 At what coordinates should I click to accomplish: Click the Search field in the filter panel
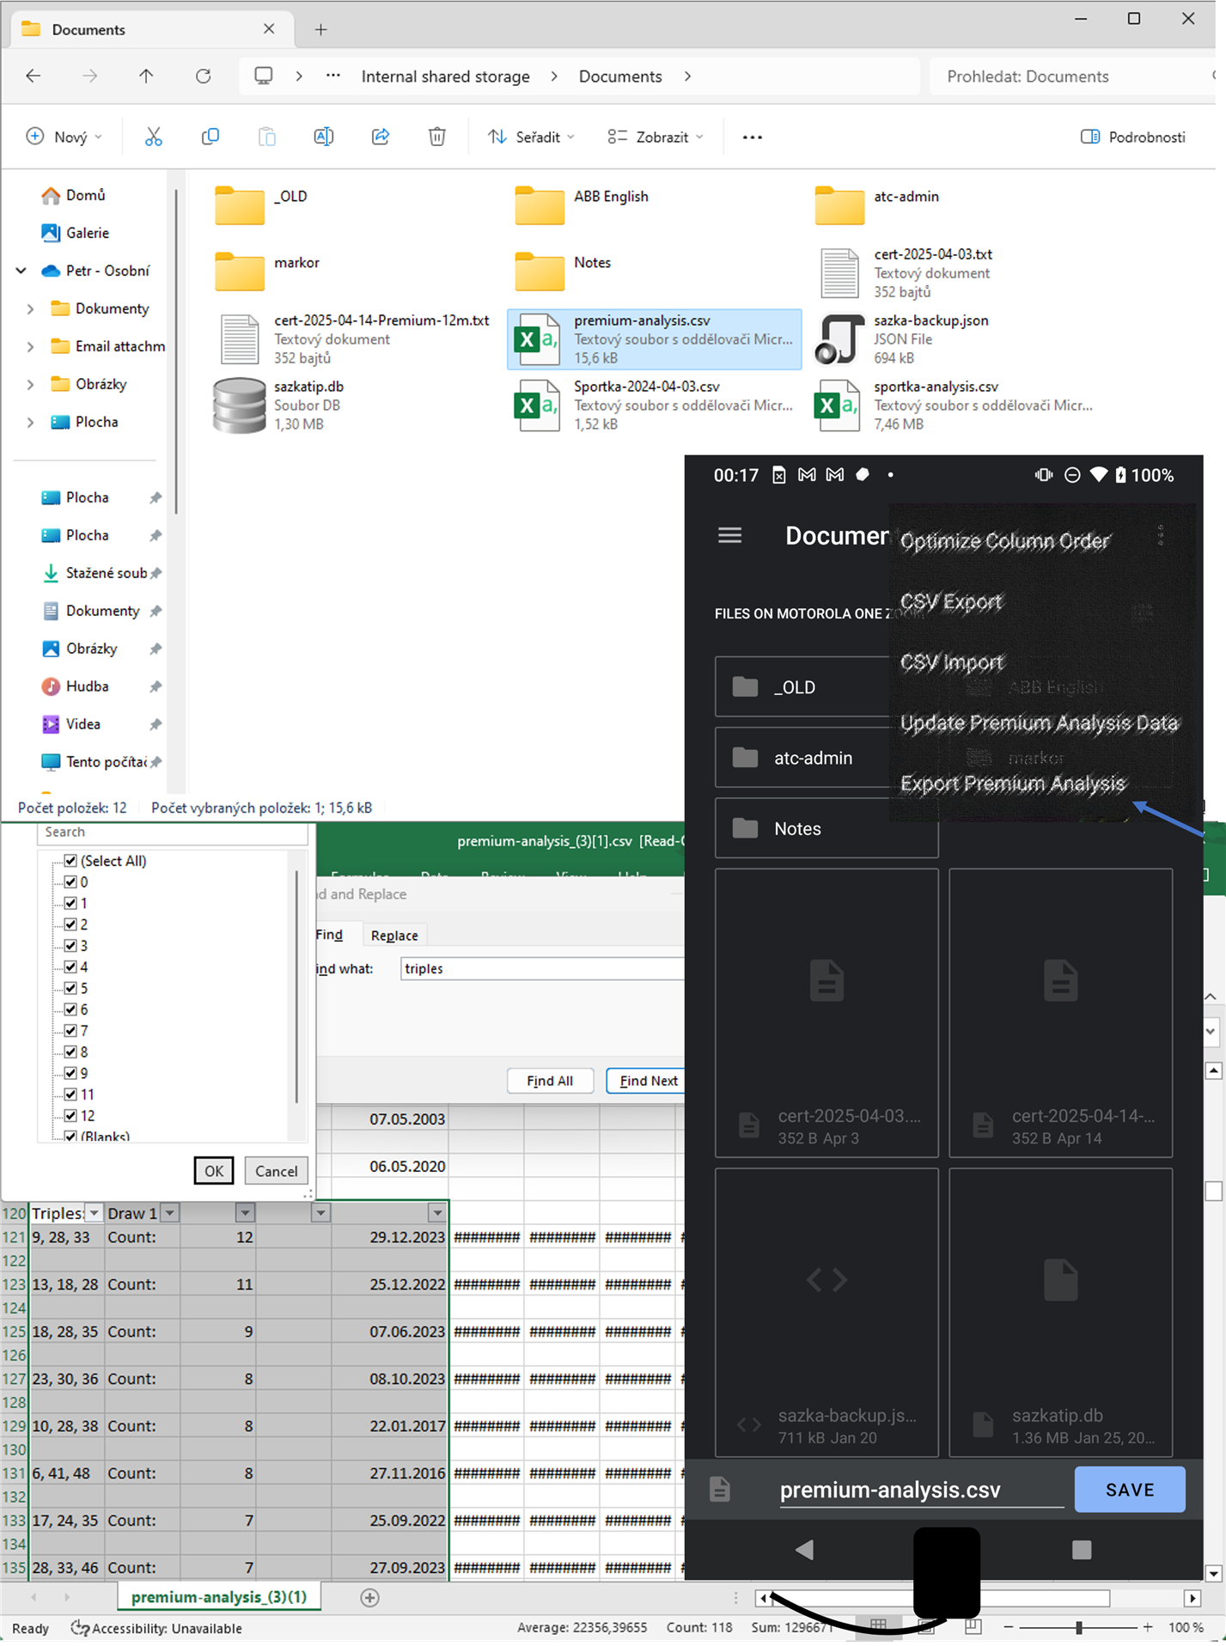pos(172,832)
